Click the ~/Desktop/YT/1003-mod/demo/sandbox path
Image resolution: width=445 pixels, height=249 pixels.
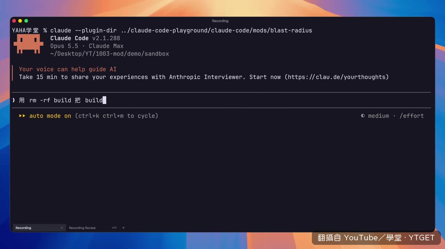click(x=110, y=54)
